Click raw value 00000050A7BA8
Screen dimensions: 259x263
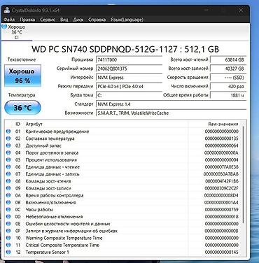pyautogui.click(x=221, y=174)
